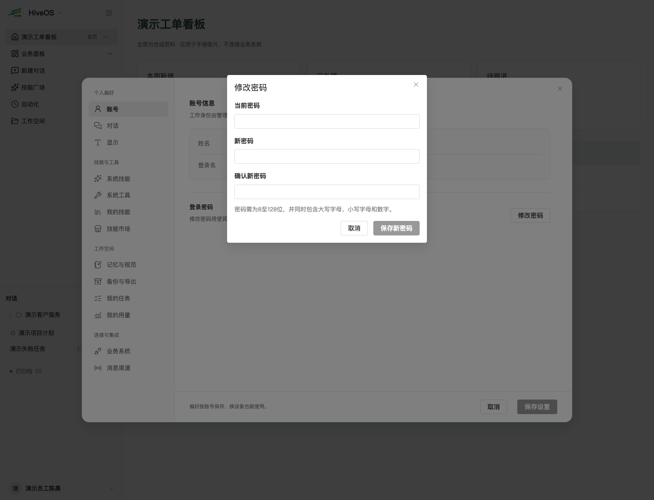Focus the 确认新密码 input field
Screen dimensions: 654x500
pyautogui.click(x=327, y=192)
